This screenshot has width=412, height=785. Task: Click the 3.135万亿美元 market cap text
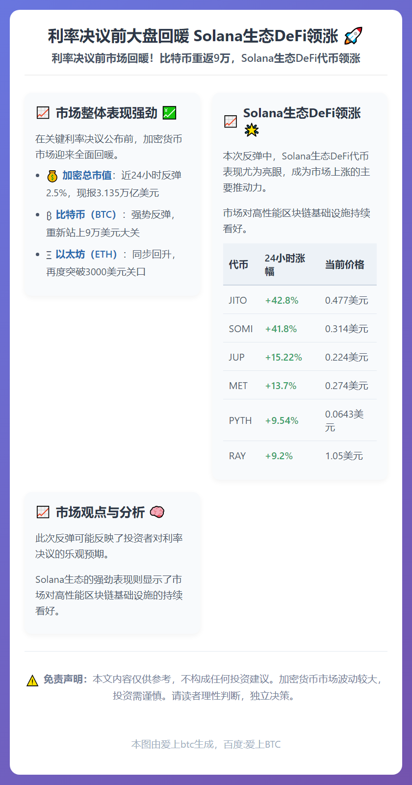click(x=128, y=193)
